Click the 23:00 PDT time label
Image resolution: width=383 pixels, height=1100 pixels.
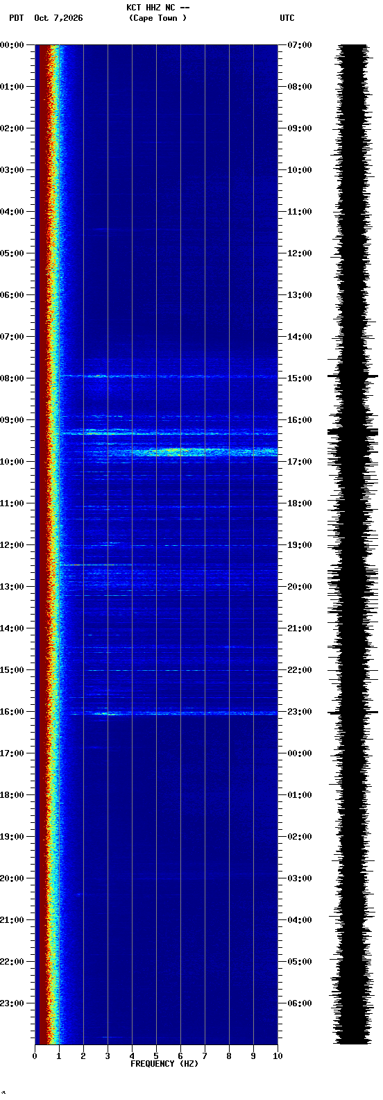click(x=12, y=1003)
